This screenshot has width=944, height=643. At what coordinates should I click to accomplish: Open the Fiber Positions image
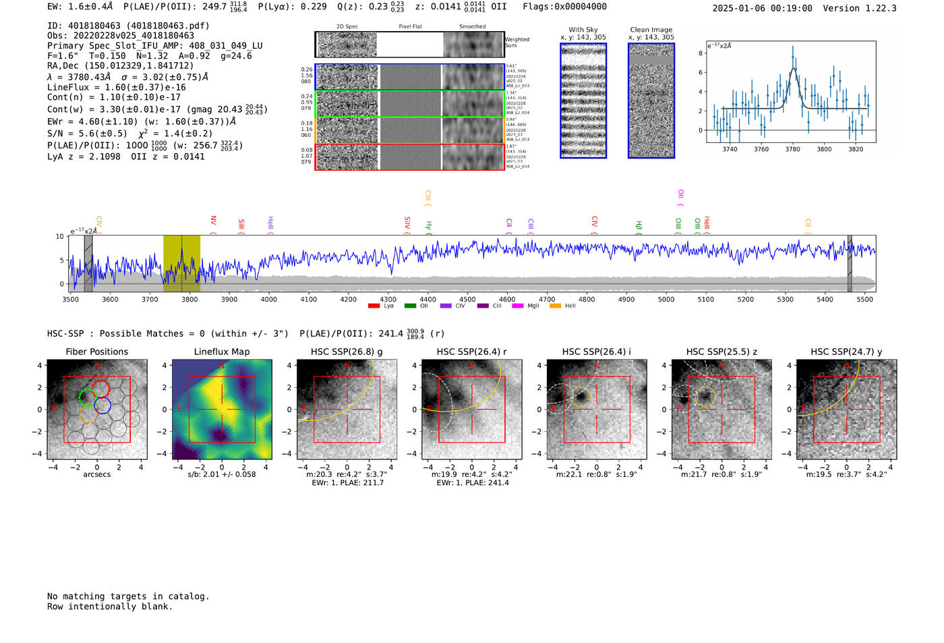pyautogui.click(x=97, y=410)
